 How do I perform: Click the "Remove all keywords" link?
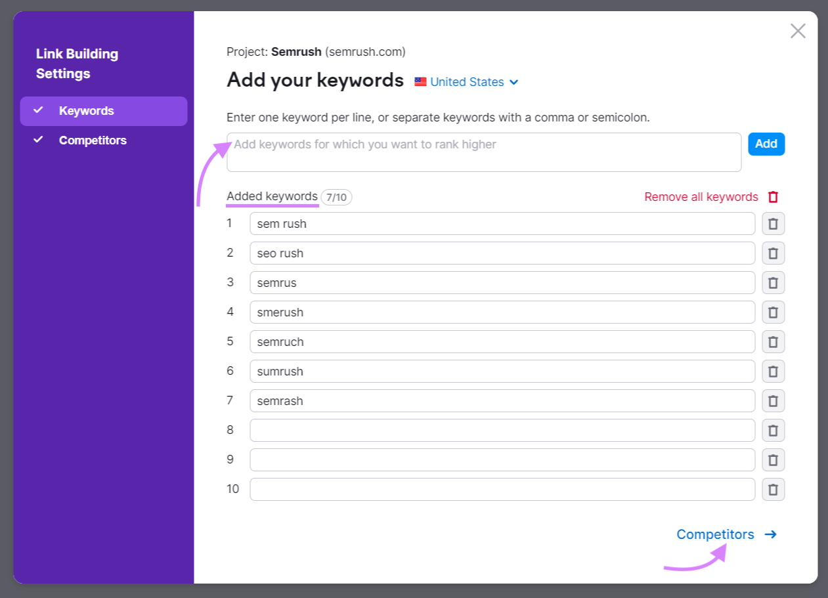pos(701,196)
